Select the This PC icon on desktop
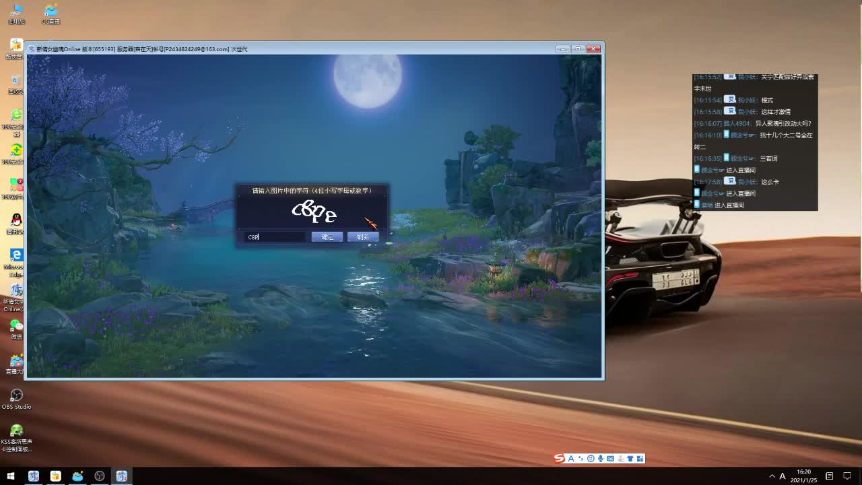This screenshot has height=485, width=862. click(17, 14)
